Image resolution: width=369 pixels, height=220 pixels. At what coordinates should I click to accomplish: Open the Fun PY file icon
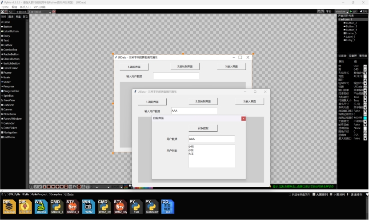pos(136,207)
